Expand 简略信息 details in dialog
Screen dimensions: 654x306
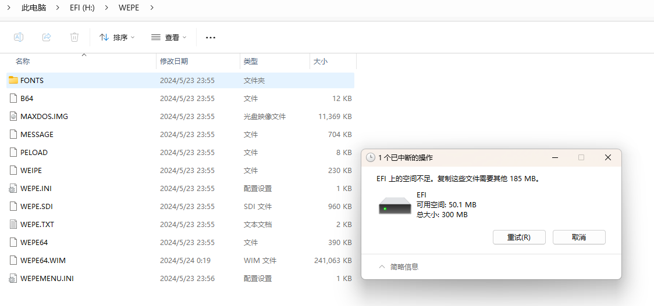399,267
